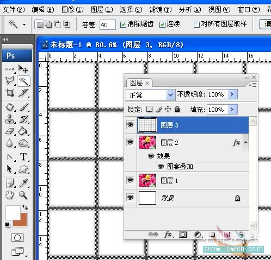Select the Eyedropper tool
The width and height of the screenshot is (271, 260).
pyautogui.click(x=23, y=183)
